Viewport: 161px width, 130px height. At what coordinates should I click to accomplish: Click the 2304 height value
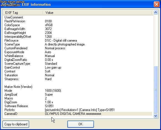coord(48,33)
